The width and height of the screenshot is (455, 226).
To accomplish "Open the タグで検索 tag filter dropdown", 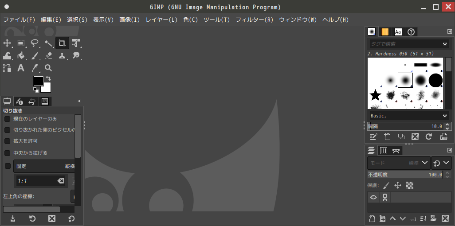I will (x=445, y=44).
